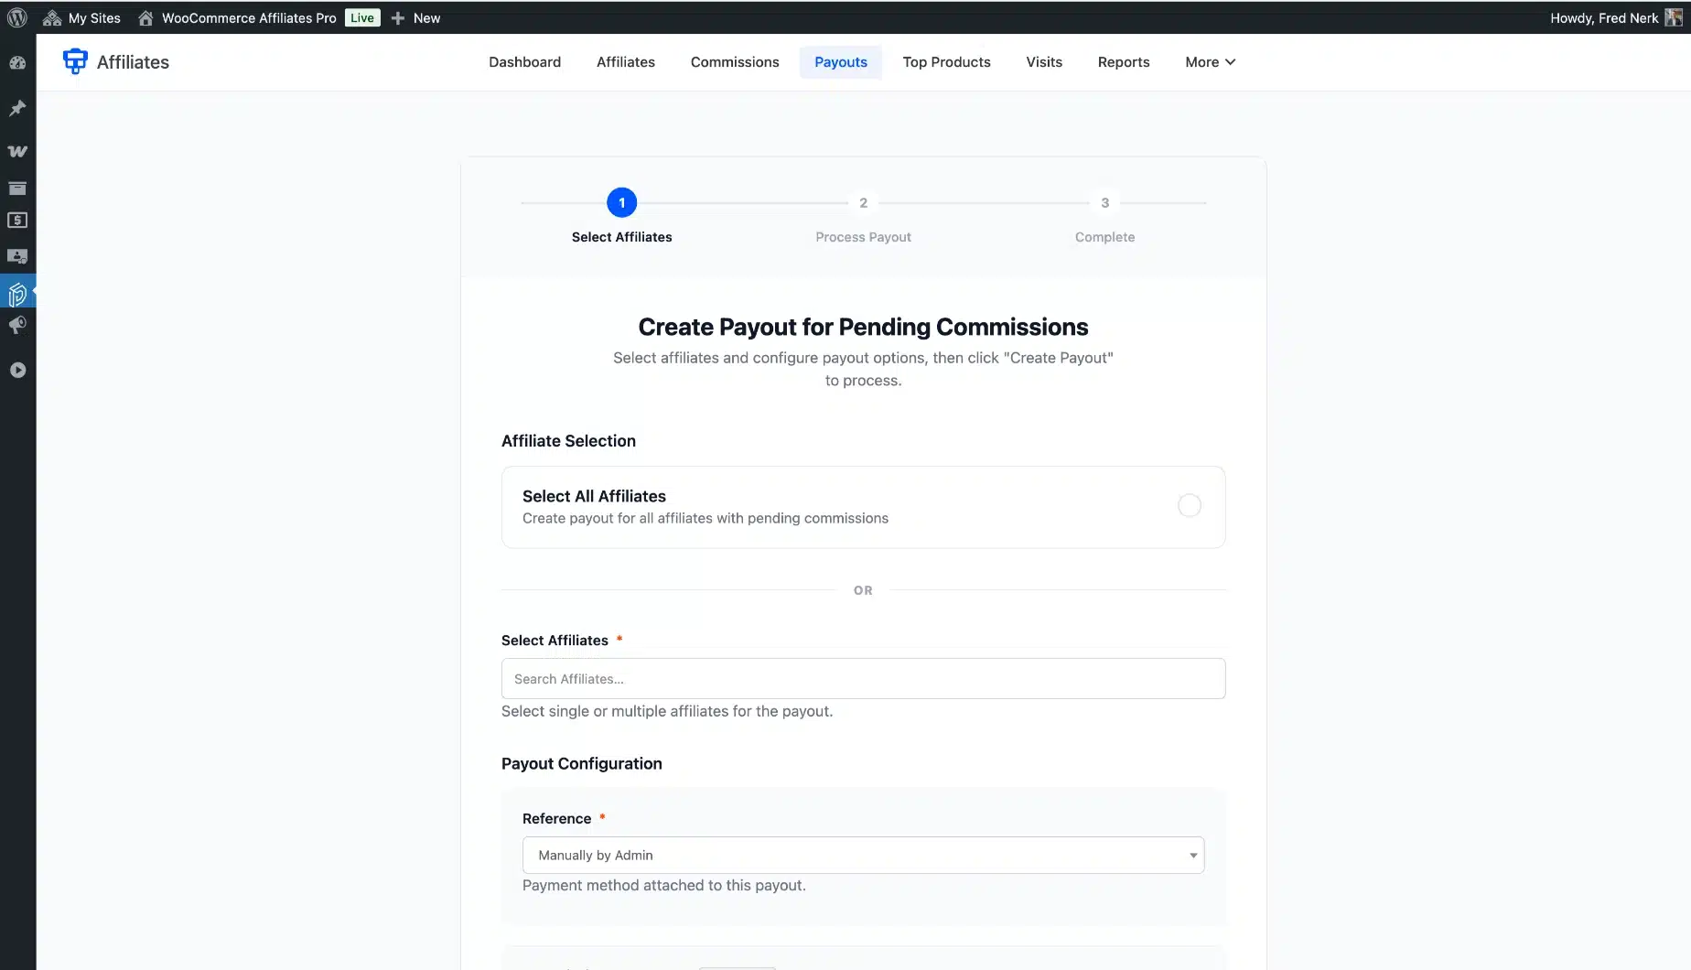This screenshot has width=1691, height=970.
Task: Click the New button in admin bar
Action: [x=416, y=18]
